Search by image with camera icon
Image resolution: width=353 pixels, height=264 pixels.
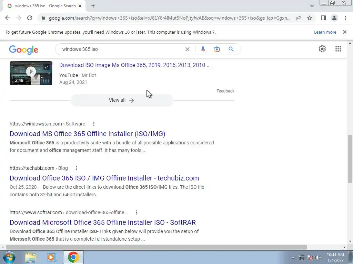pos(216,49)
